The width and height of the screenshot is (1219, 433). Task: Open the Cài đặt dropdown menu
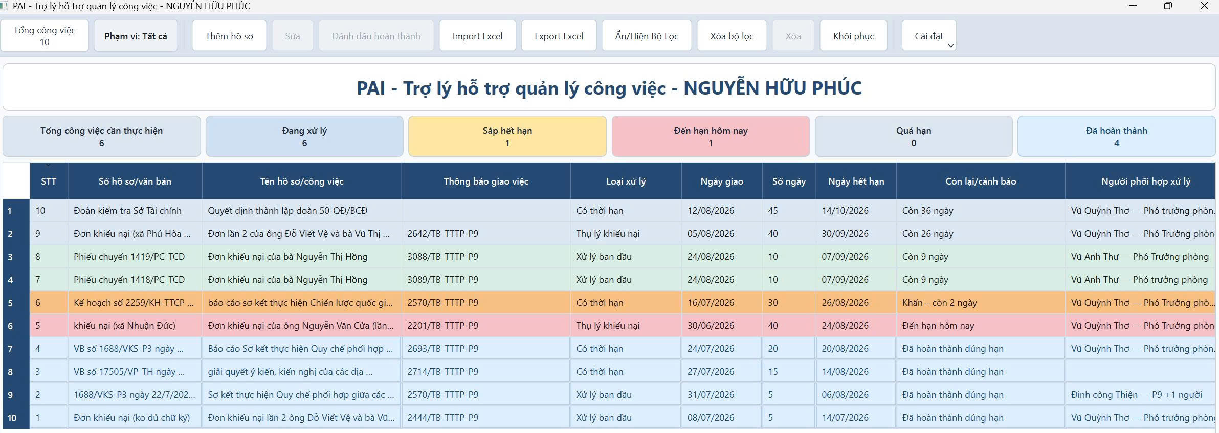[x=929, y=36]
